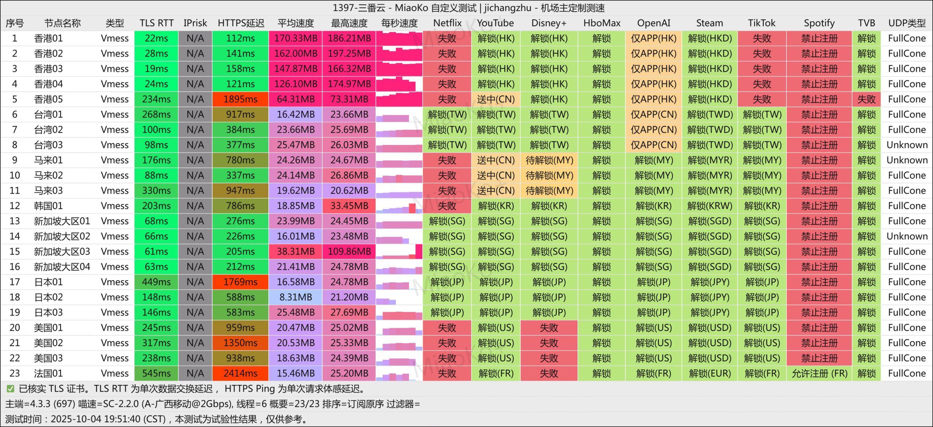The width and height of the screenshot is (933, 427).
Task: Select the 法国01 node name cell
Action: click(x=48, y=373)
